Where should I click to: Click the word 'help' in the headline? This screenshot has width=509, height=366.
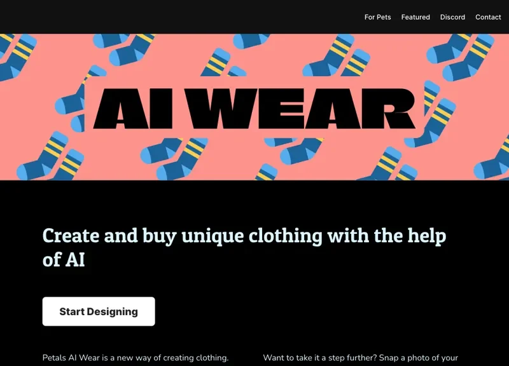[x=427, y=236]
